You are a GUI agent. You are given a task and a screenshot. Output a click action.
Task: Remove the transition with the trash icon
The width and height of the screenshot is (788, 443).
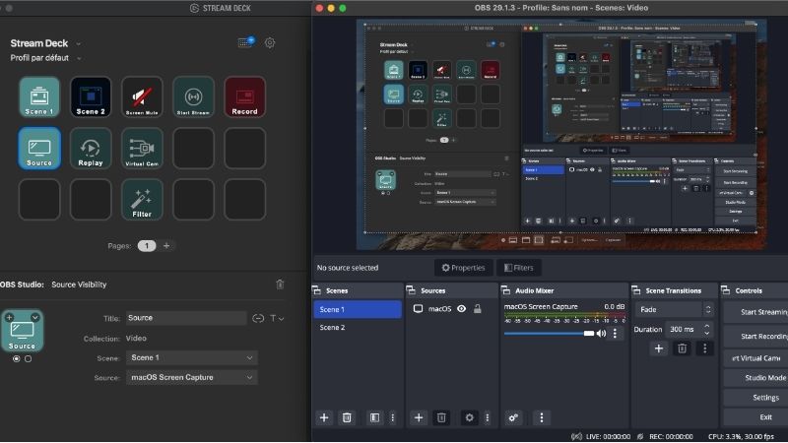682,348
